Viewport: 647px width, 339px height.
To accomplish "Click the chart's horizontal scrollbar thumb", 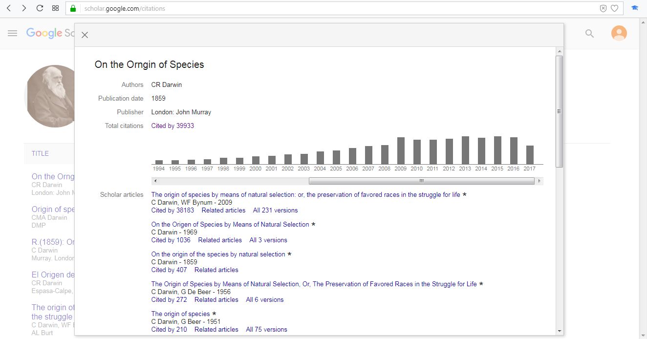I will click(x=421, y=181).
